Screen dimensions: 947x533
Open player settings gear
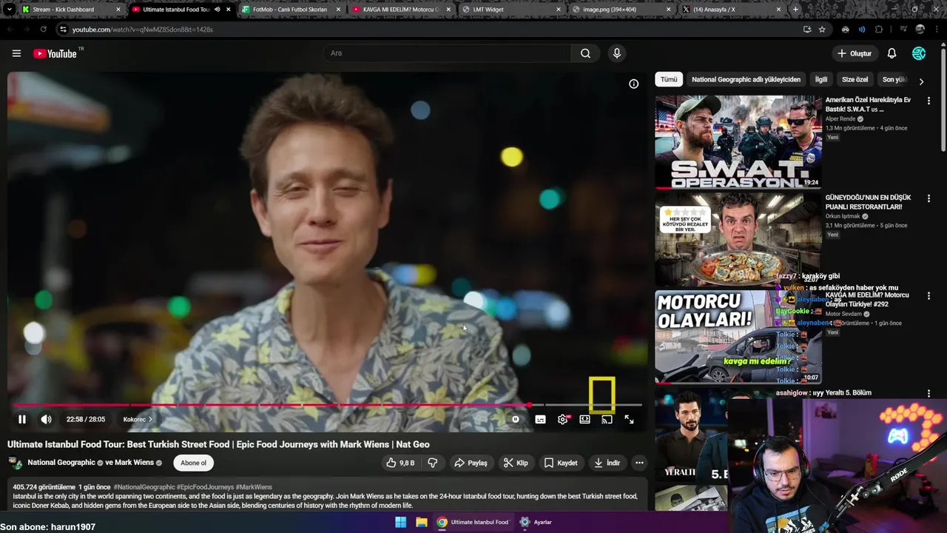[x=563, y=419]
